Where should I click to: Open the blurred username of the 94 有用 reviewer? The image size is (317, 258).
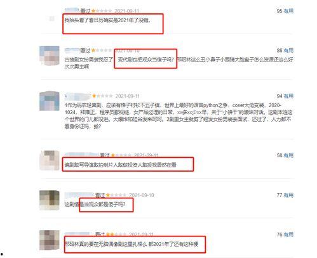click(78, 96)
